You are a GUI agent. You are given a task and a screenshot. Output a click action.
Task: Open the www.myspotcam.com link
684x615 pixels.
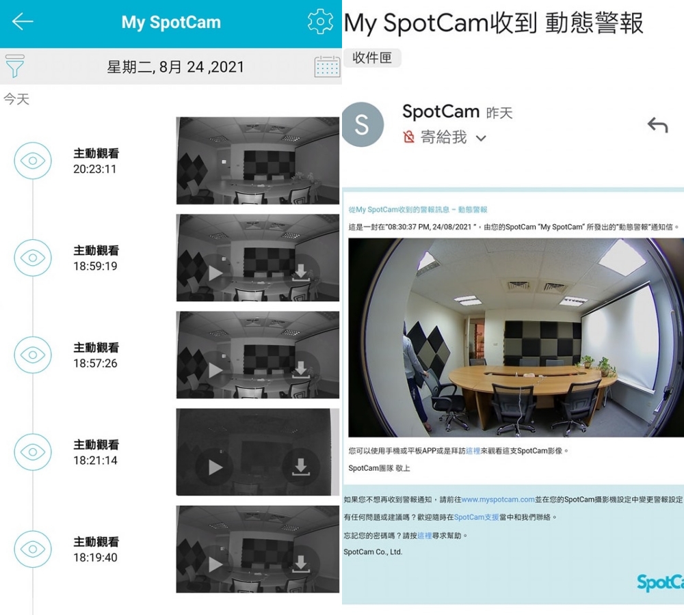point(498,500)
